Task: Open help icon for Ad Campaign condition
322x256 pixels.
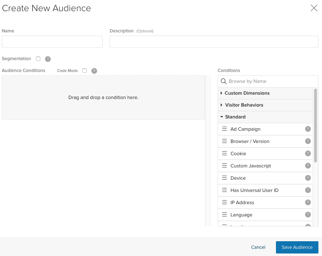Action: pyautogui.click(x=308, y=129)
